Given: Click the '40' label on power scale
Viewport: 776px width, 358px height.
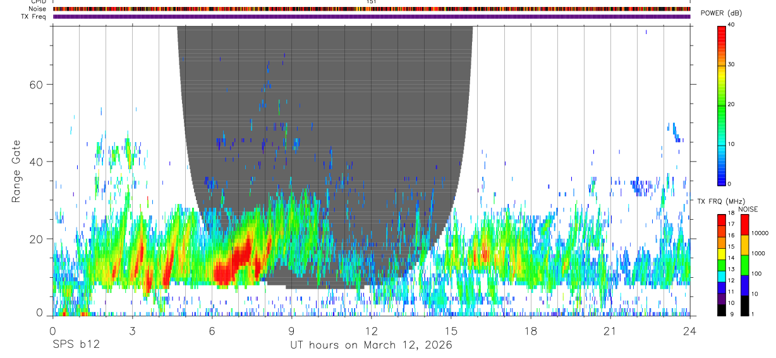Looking at the screenshot, I should (730, 25).
